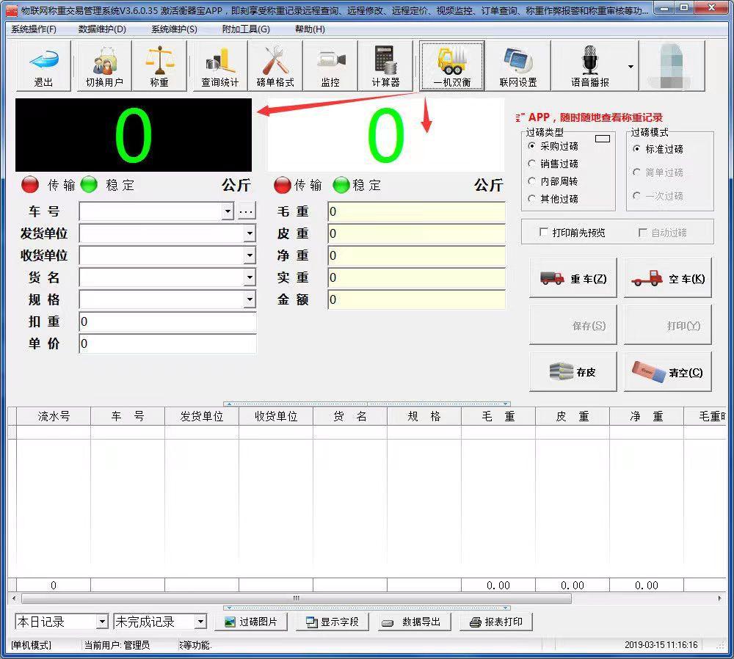The image size is (734, 659).
Task: Open 查询统计 statistics toolbar icon
Action: [220, 65]
